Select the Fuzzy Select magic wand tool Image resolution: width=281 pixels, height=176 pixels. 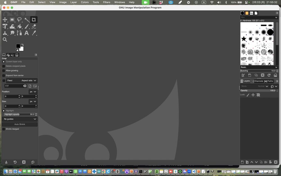pos(26,20)
